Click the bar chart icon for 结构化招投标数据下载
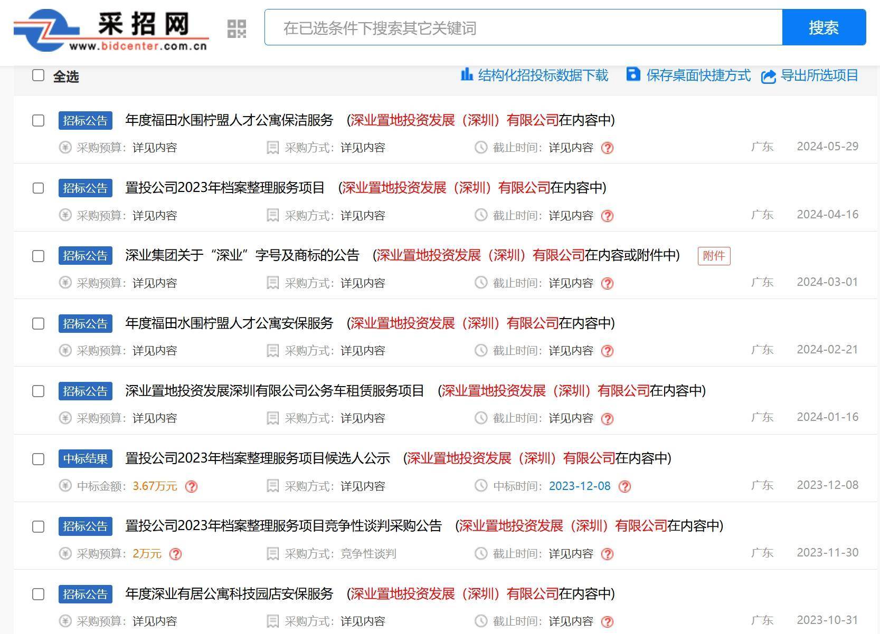Screen dimensions: 880x634 pos(467,75)
